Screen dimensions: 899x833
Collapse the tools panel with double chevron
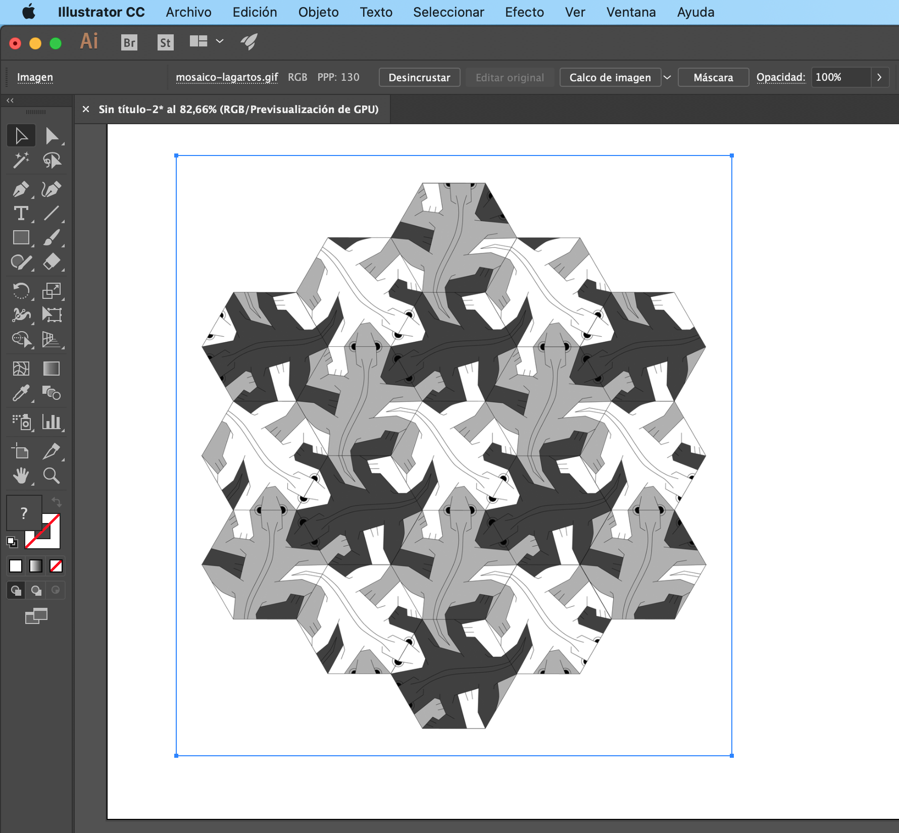(10, 100)
